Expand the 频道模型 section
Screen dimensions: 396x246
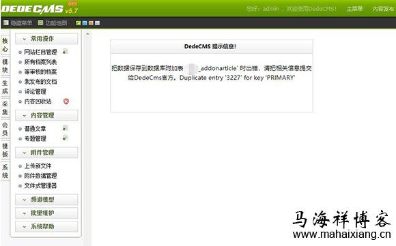46,200
